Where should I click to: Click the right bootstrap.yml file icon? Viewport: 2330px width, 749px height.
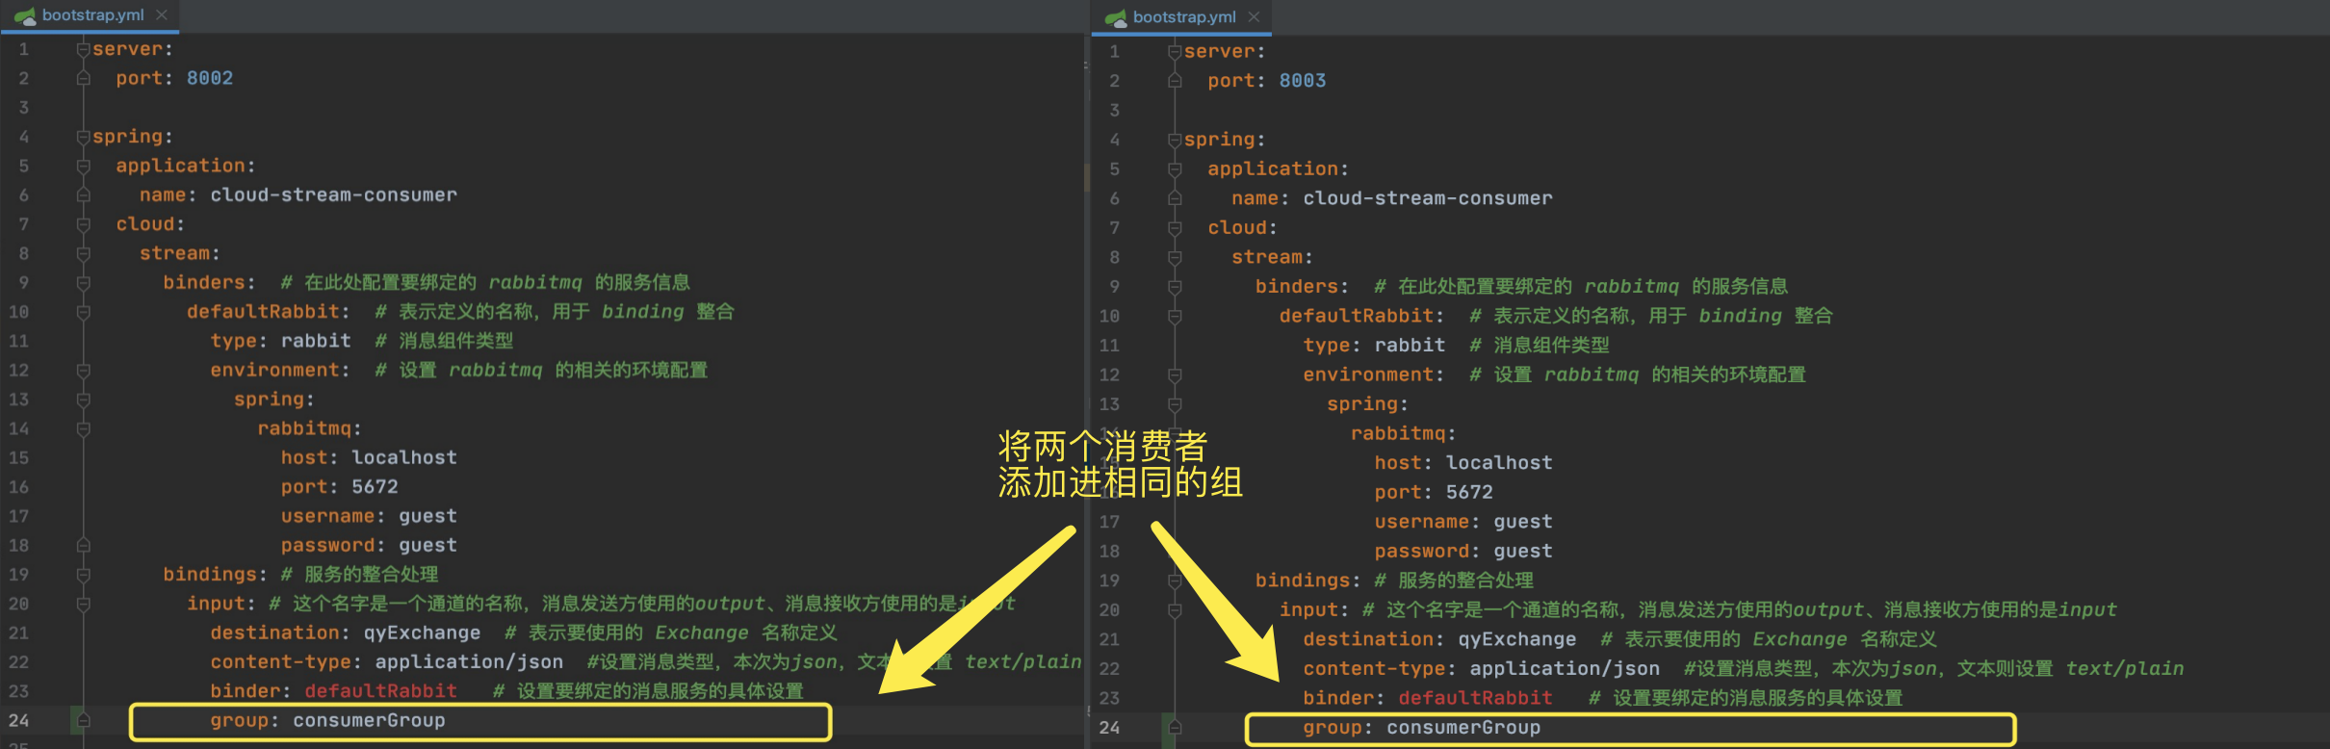point(1116,17)
